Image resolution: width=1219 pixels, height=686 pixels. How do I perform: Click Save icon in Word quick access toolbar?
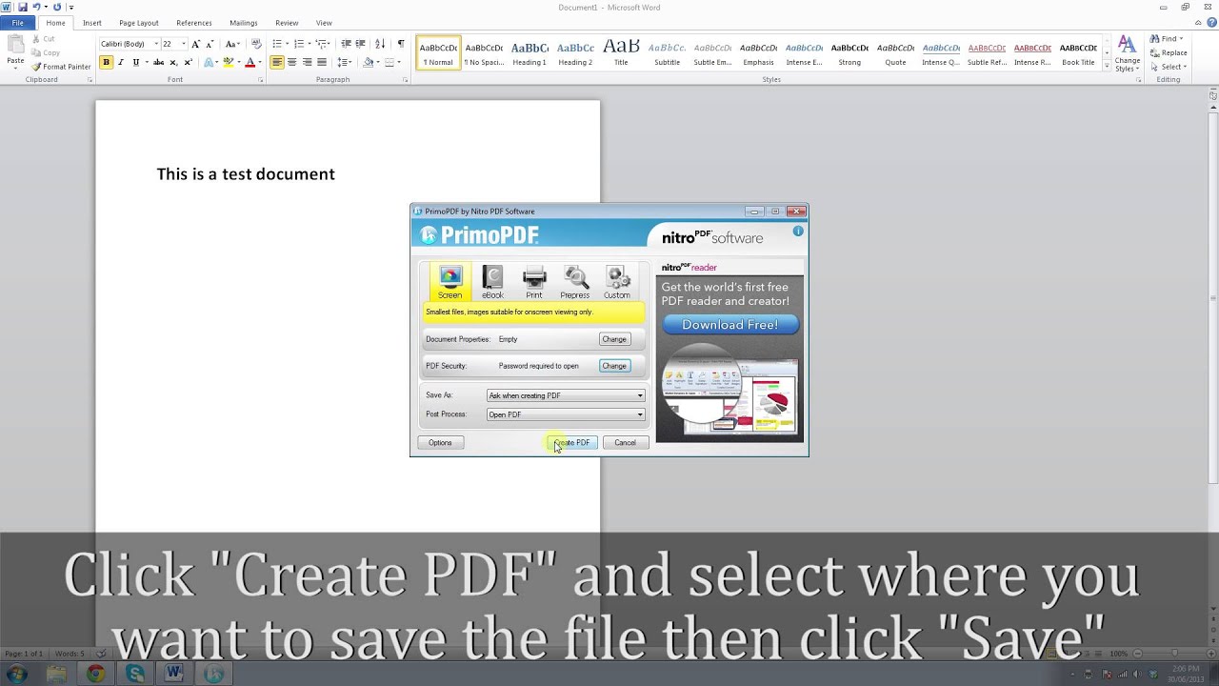[23, 7]
